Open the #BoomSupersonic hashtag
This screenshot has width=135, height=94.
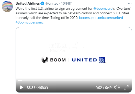point(30,22)
